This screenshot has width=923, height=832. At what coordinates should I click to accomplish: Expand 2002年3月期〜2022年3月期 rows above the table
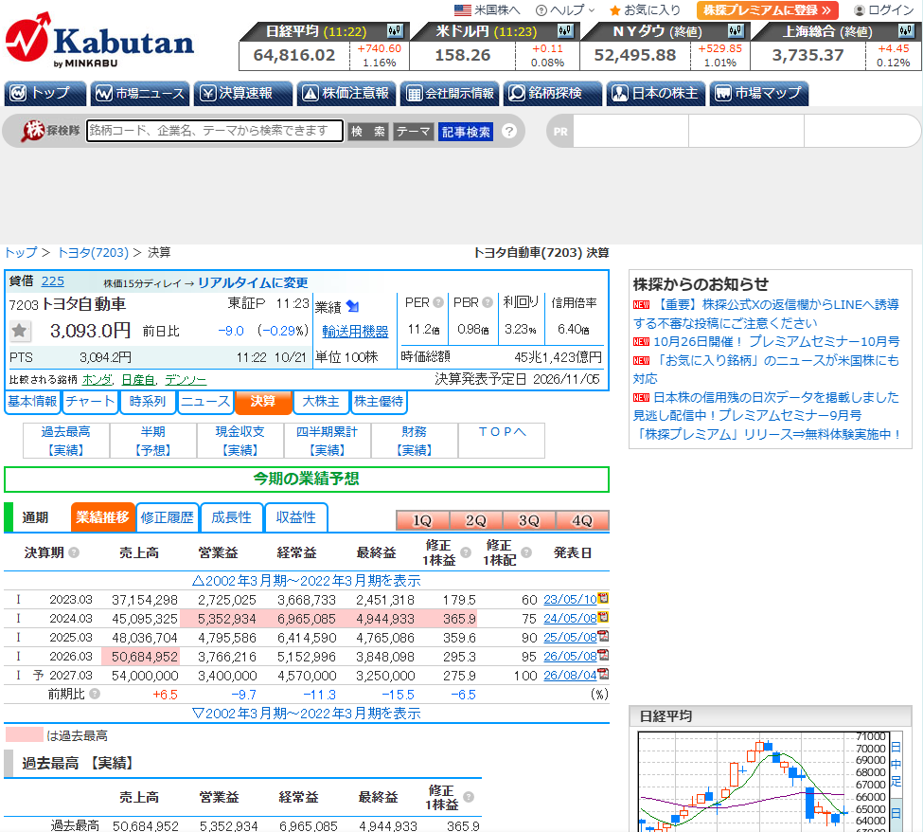coord(306,580)
